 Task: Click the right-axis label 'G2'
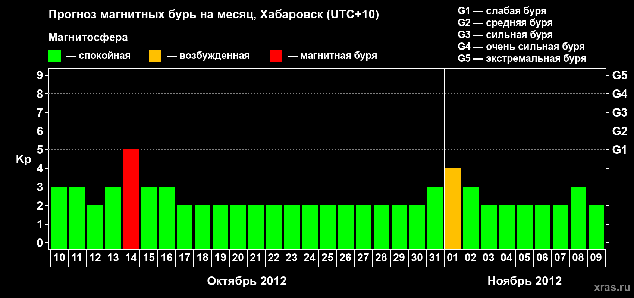[x=620, y=131]
